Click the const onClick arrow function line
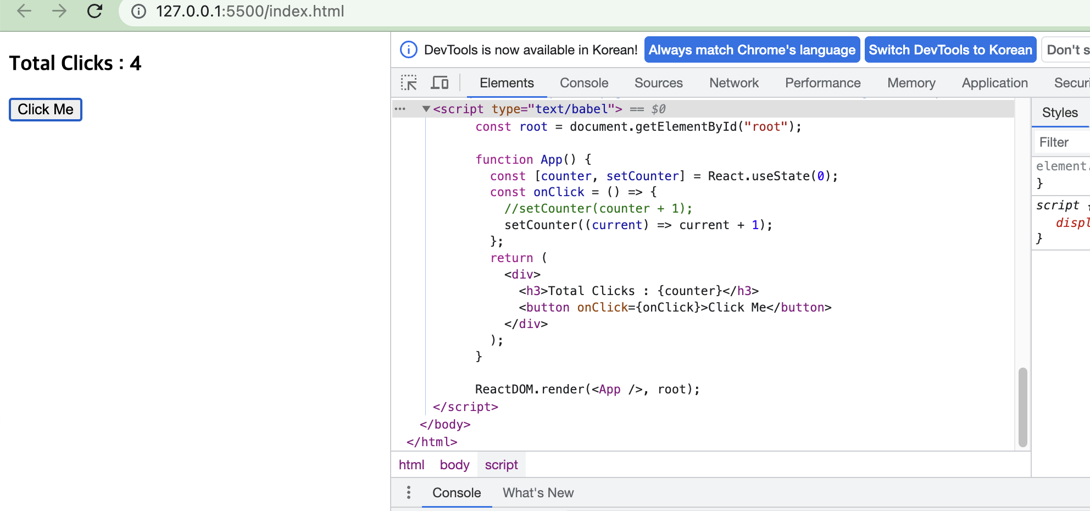Viewport: 1090px width, 511px height. click(x=574, y=192)
